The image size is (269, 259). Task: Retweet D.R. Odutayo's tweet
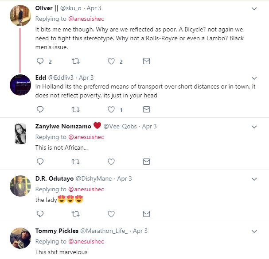[76, 214]
